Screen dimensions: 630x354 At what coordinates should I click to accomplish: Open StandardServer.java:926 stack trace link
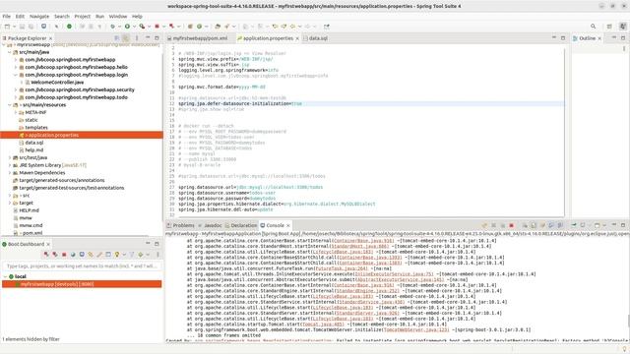tap(367, 313)
